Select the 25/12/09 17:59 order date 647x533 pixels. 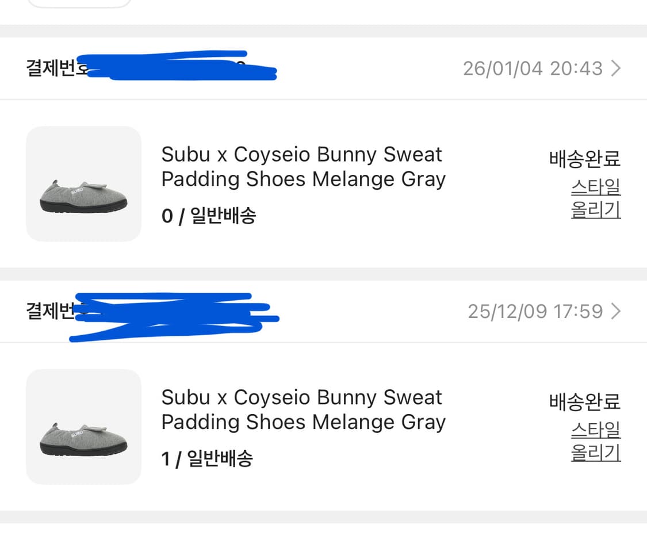pyautogui.click(x=535, y=311)
